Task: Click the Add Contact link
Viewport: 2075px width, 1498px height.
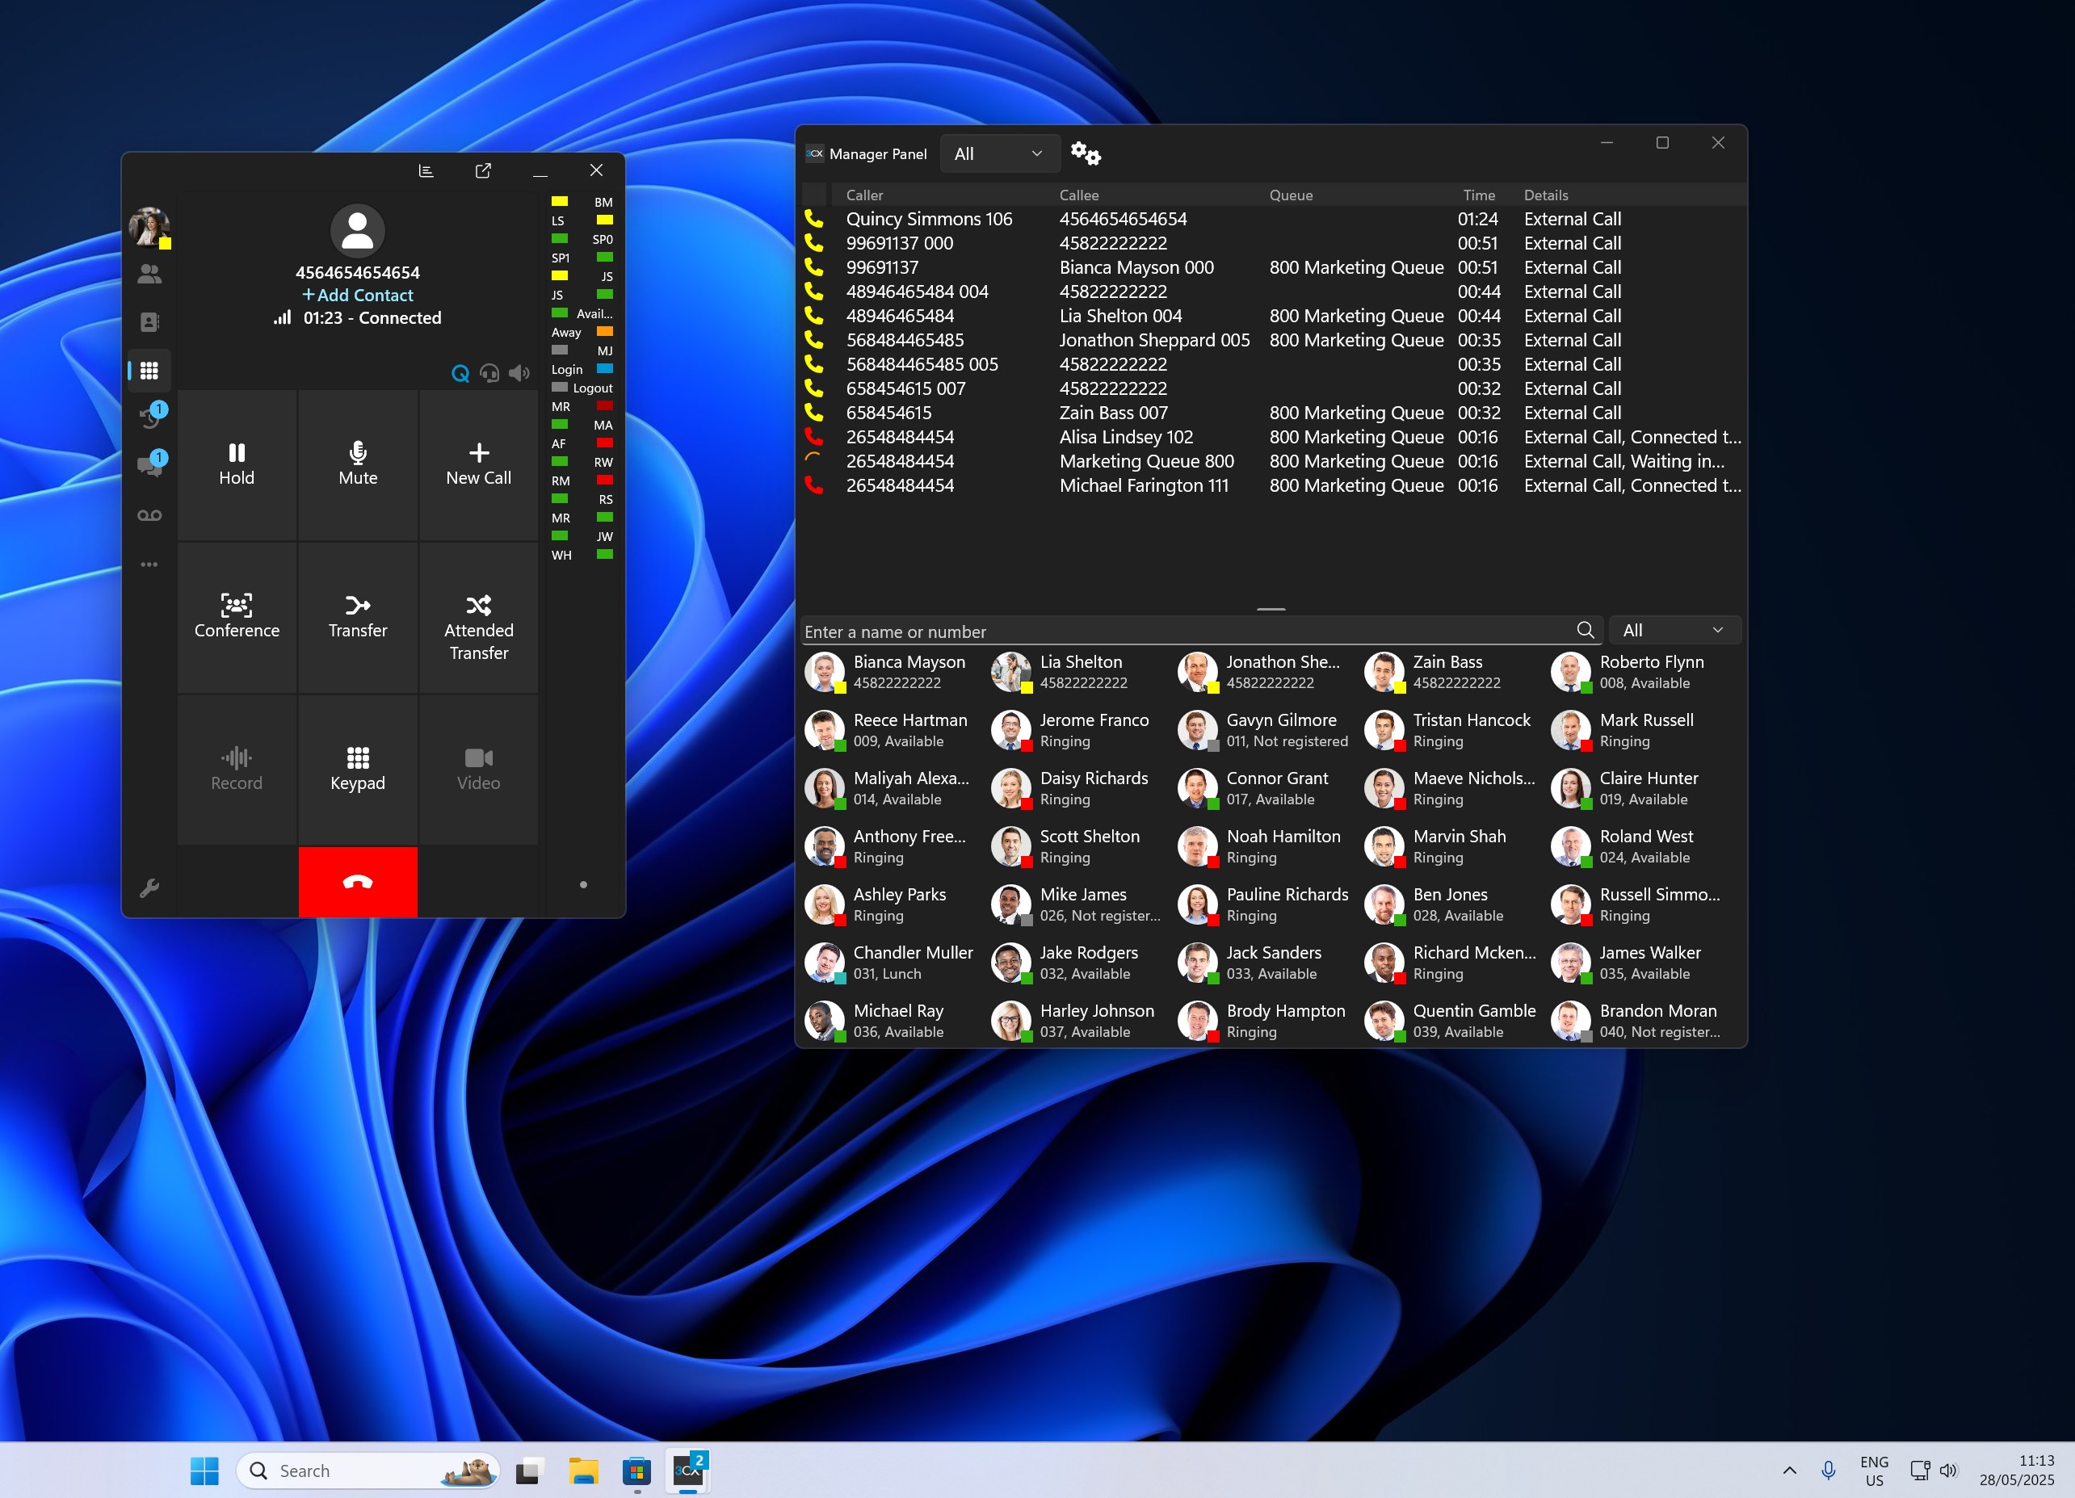Action: (357, 295)
